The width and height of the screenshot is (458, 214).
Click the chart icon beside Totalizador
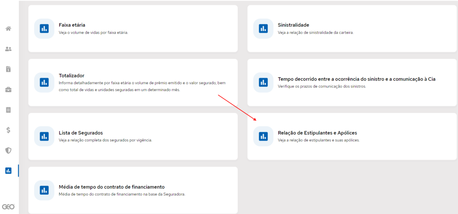tap(44, 82)
